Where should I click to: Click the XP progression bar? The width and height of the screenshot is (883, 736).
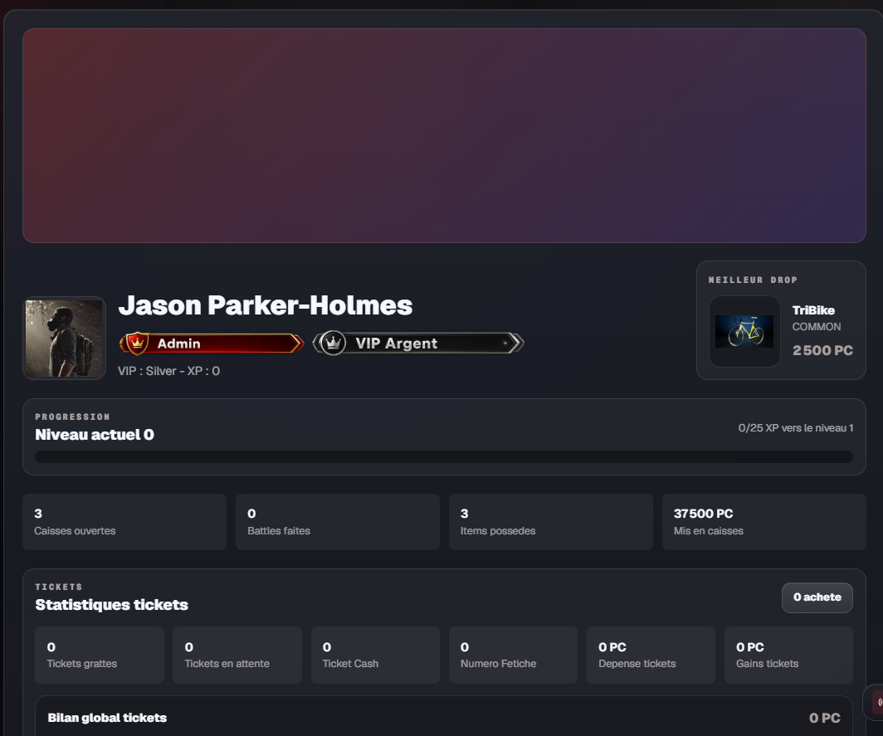pos(444,456)
